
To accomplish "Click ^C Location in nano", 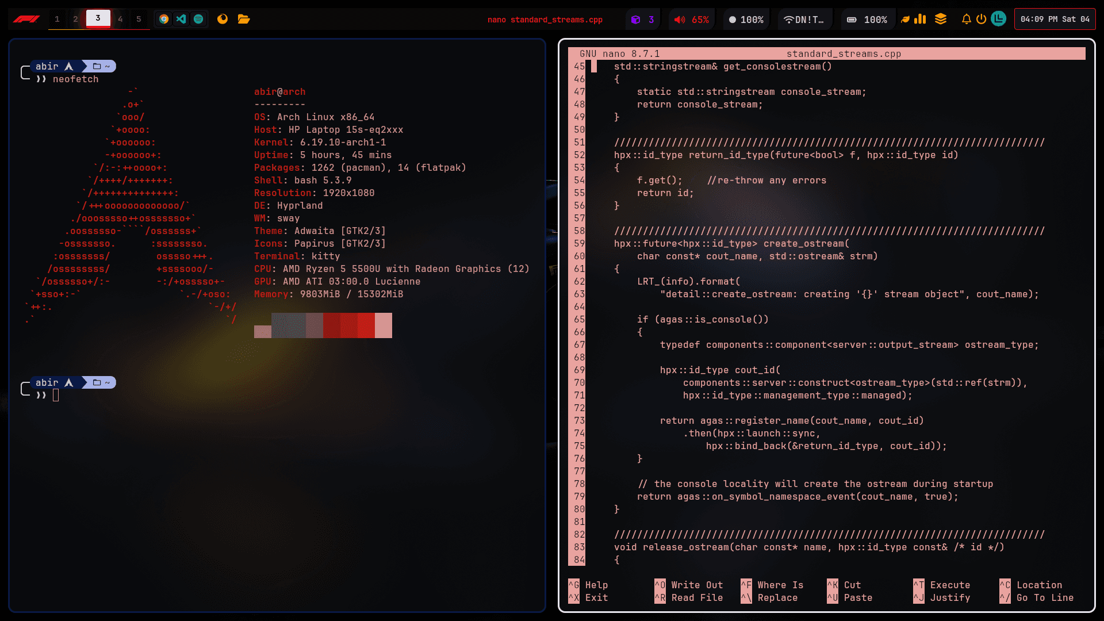I will click(1031, 585).
